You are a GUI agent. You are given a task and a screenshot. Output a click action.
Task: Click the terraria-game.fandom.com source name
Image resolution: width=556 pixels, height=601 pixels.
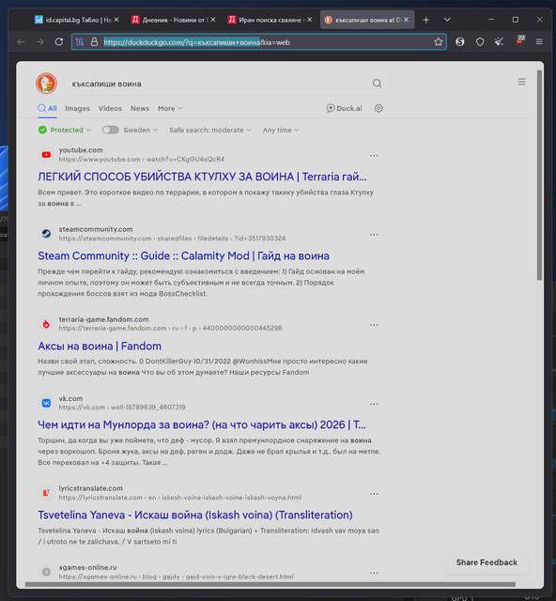[x=103, y=319]
